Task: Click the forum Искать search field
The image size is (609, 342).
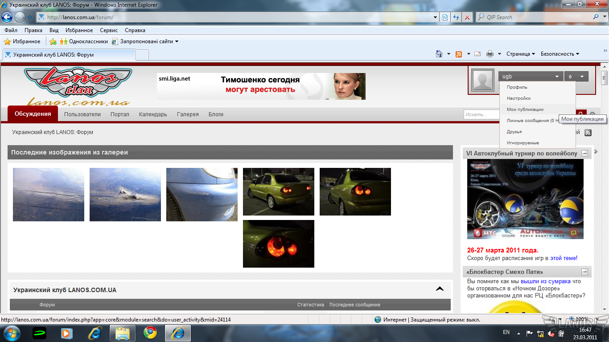Action: (481, 114)
